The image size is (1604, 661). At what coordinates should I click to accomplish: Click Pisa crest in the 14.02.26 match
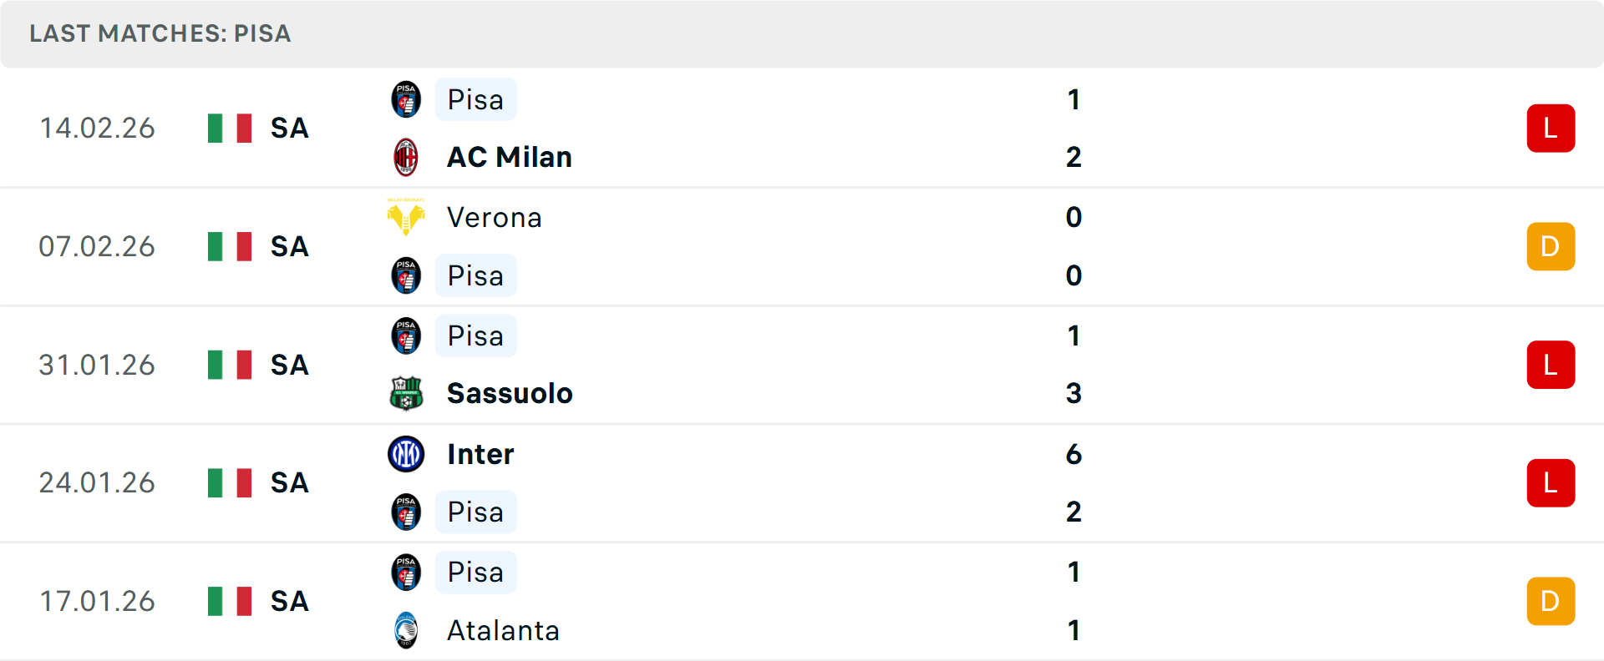pyautogui.click(x=406, y=99)
